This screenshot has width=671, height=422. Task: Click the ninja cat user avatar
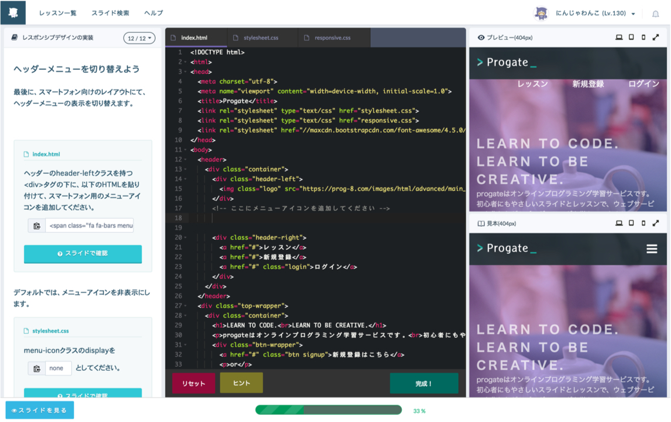coord(541,14)
